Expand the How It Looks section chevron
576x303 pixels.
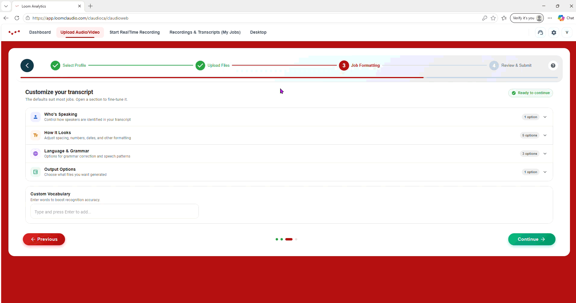pos(545,135)
